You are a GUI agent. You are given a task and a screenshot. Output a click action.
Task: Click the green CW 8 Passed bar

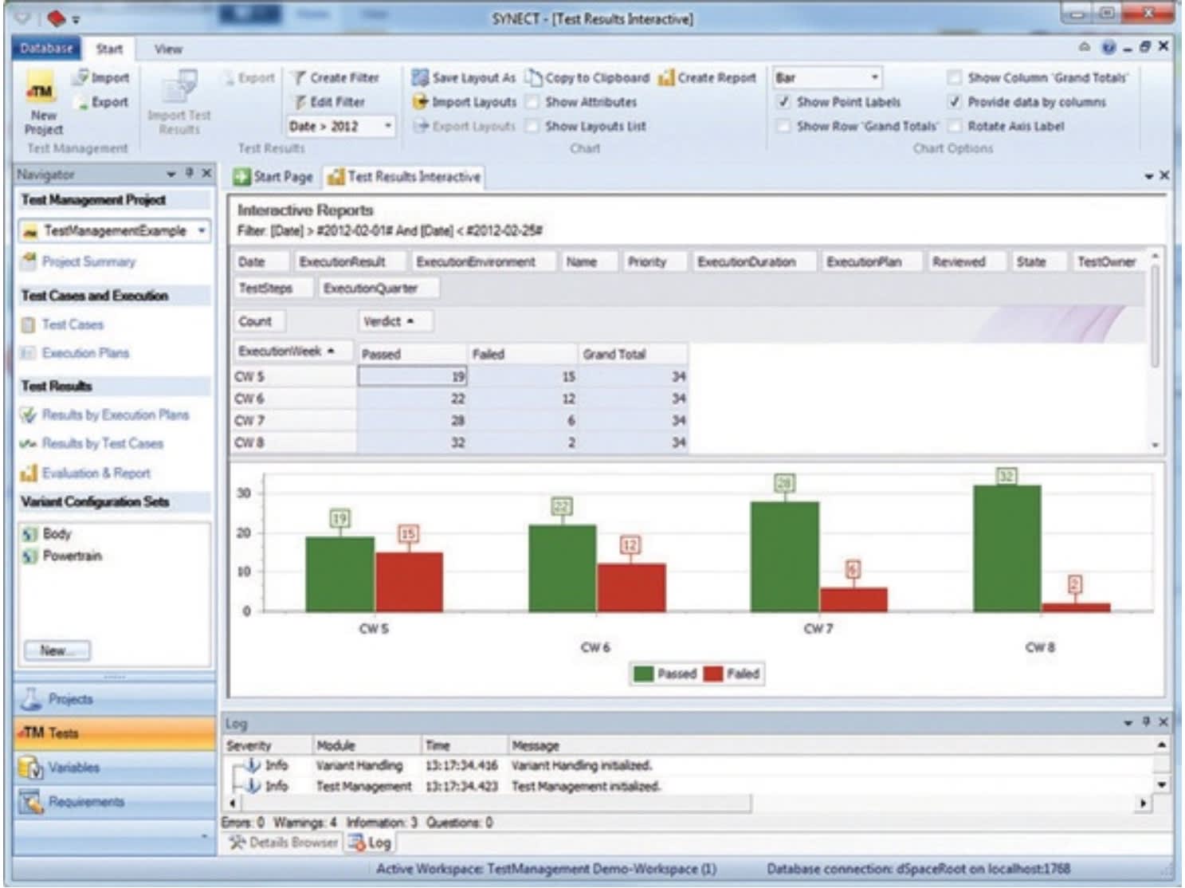click(x=1007, y=548)
